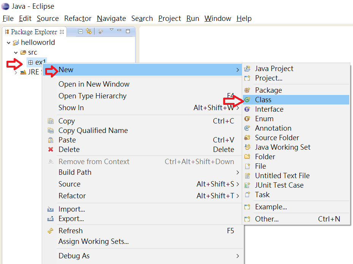Open the Navigate menu
This screenshot has height=264, width=353.
(111, 19)
